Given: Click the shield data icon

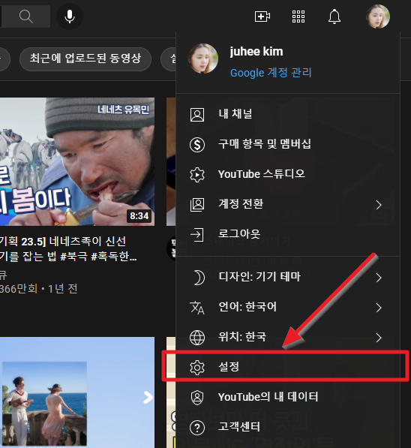Looking at the screenshot, I should click(197, 398).
